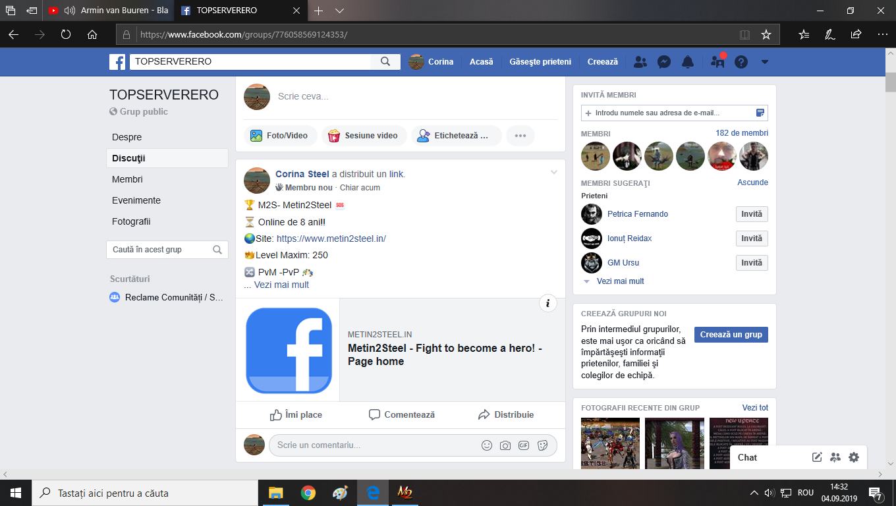Open Chat settings gear icon

[x=854, y=457]
